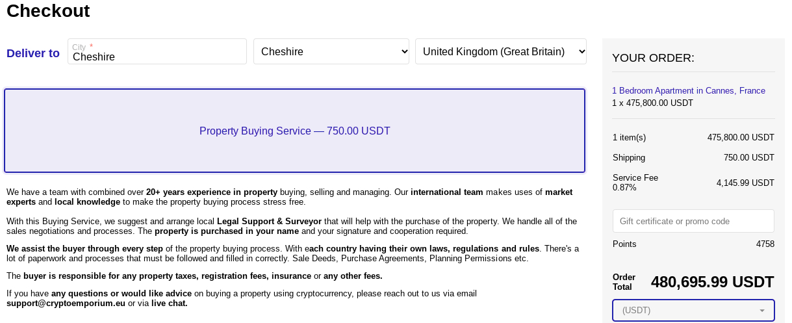Select the 480,695.99 USDT order total amount

pos(712,282)
